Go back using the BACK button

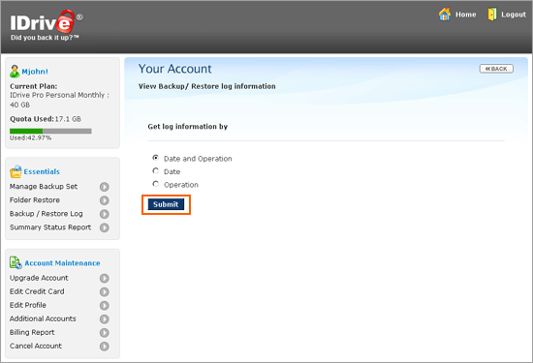pyautogui.click(x=496, y=69)
